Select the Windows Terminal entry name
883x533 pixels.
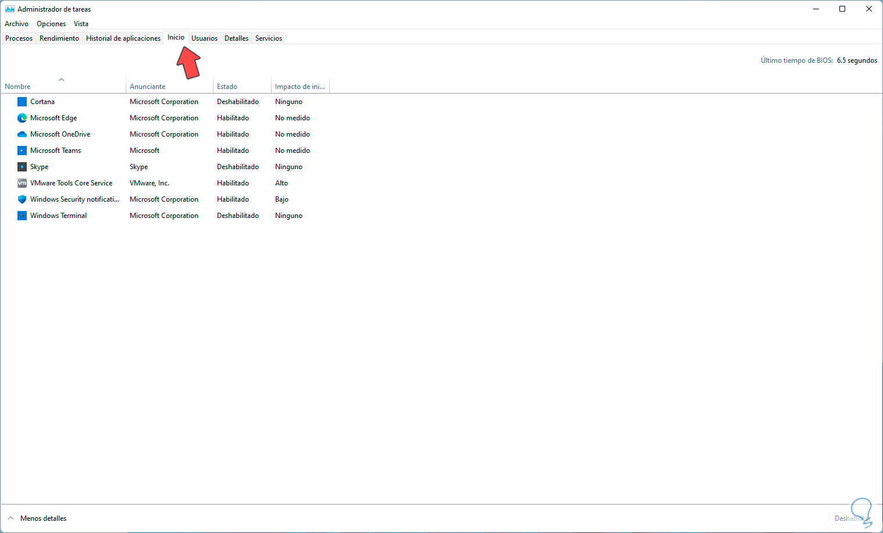click(59, 216)
